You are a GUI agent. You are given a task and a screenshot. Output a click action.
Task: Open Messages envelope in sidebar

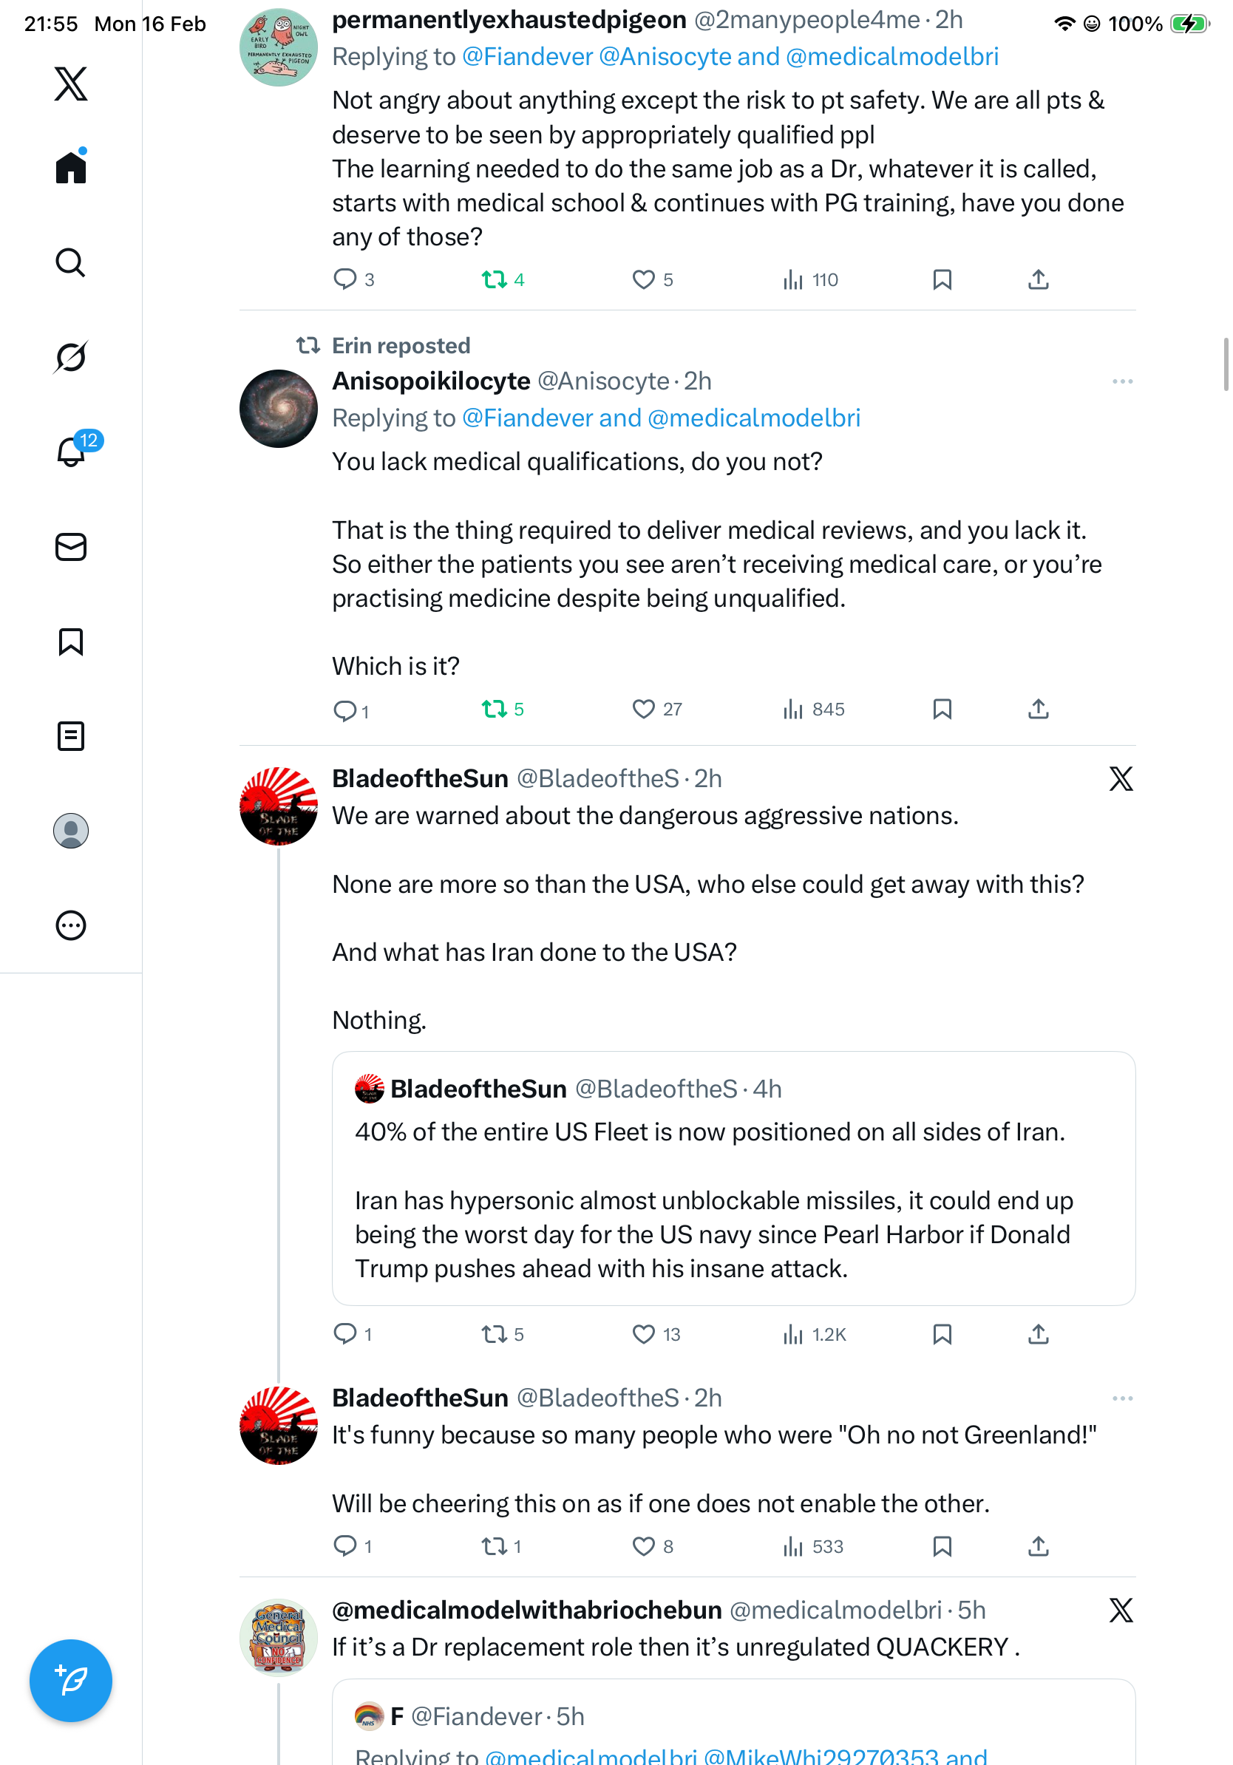71,548
